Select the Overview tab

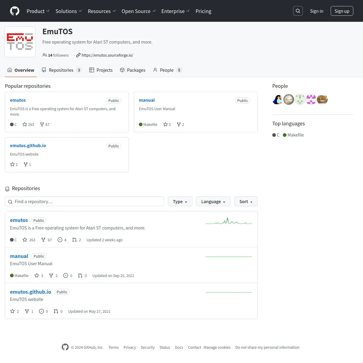pyautogui.click(x=21, y=70)
